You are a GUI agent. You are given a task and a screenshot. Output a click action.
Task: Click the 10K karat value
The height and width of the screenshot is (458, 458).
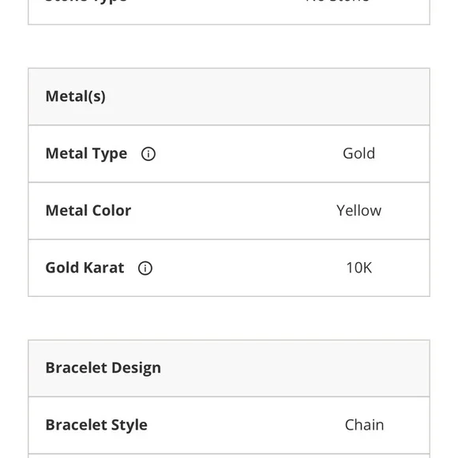[359, 268]
